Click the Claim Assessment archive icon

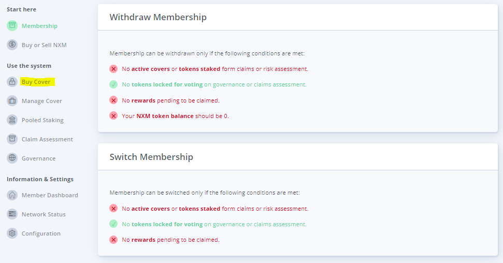pos(12,139)
